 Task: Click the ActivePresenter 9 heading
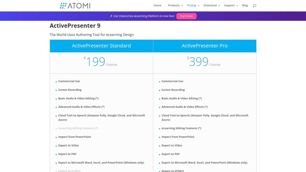click(x=75, y=26)
